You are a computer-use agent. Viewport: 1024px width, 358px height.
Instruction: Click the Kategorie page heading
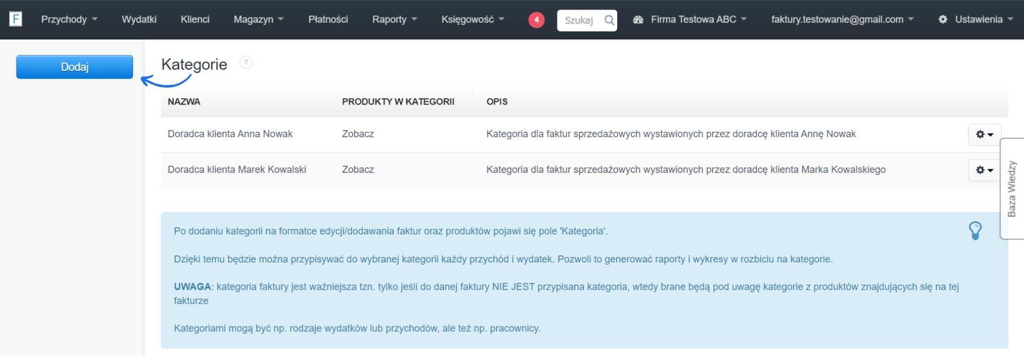(194, 65)
